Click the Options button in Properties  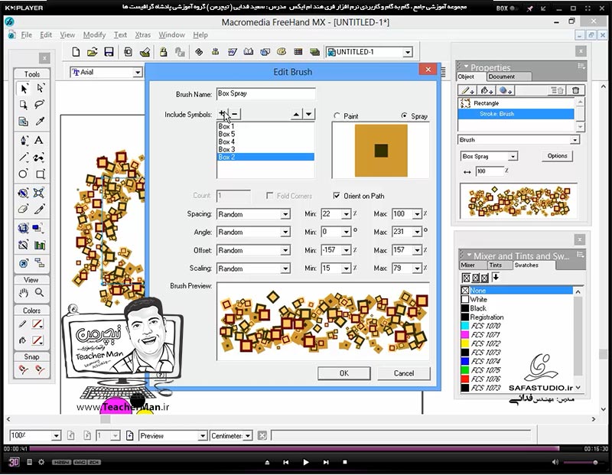pos(557,156)
